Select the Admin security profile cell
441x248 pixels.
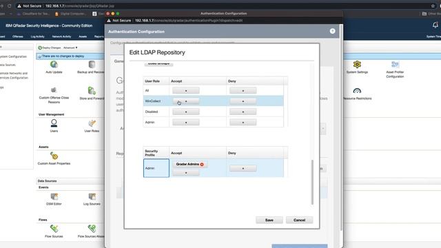156,168
